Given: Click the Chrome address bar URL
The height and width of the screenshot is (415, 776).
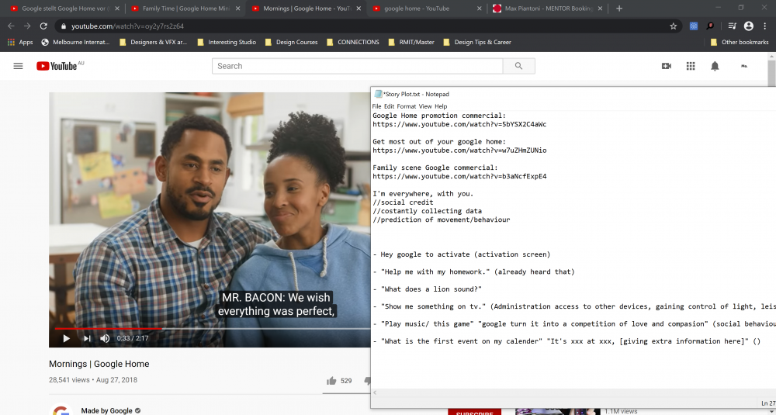Looking at the screenshot, I should click(127, 26).
